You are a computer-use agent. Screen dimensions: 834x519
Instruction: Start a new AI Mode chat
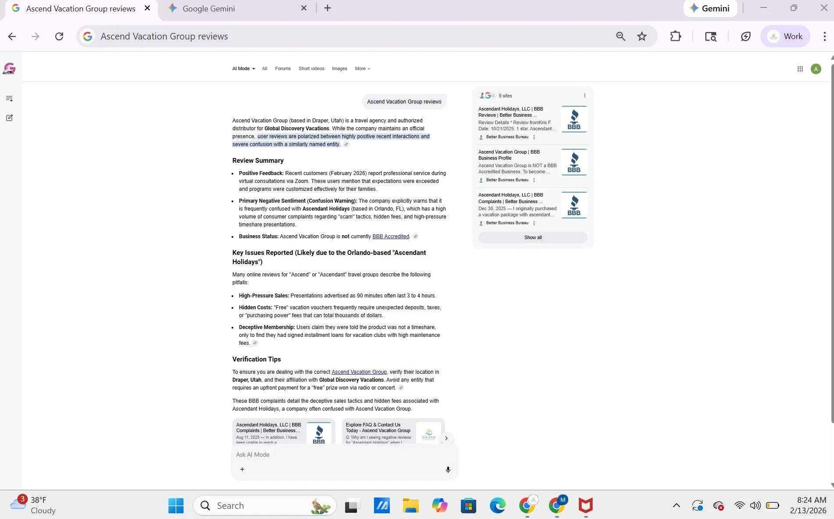[x=9, y=118]
